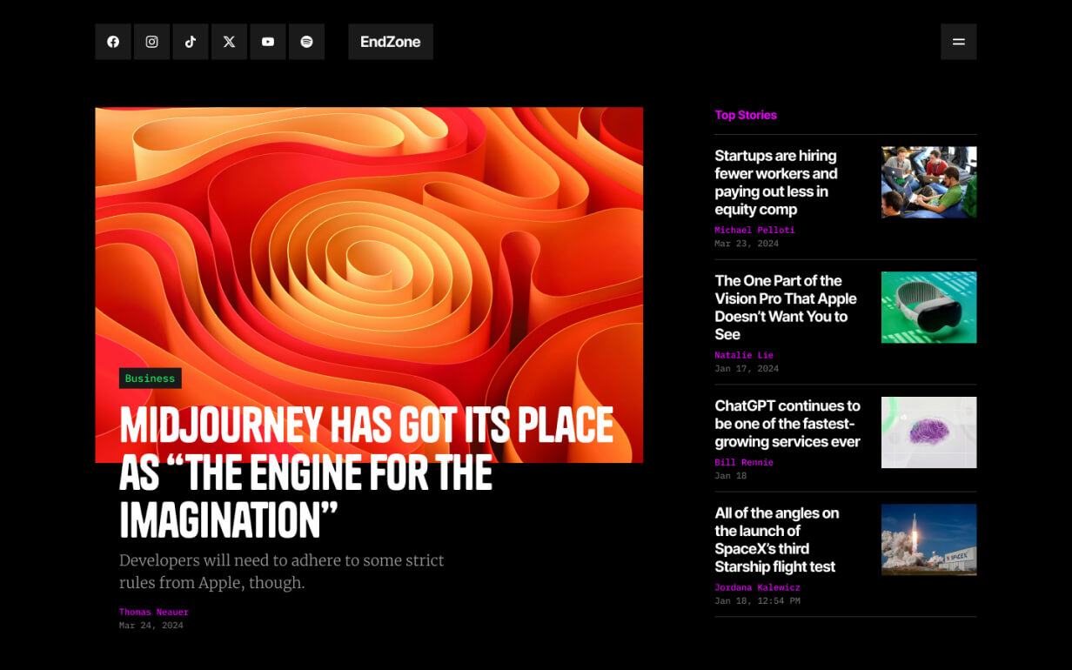Viewport: 1072px width, 670px height.
Task: Go to the EndZone home logo
Action: (391, 42)
